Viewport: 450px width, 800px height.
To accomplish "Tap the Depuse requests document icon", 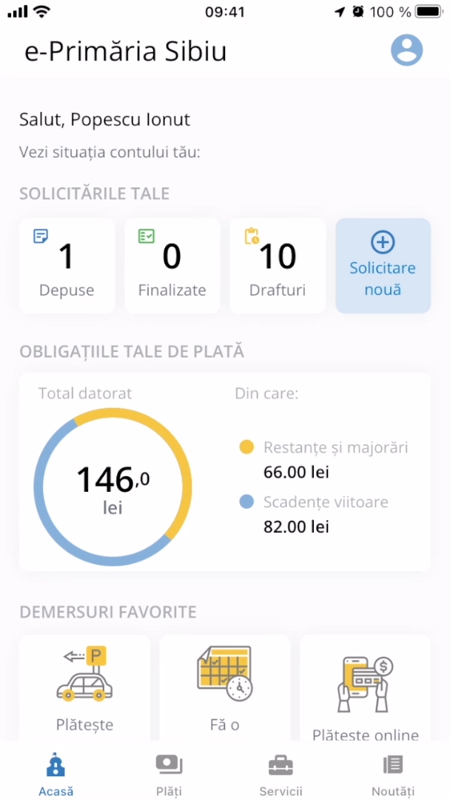I will [x=41, y=236].
